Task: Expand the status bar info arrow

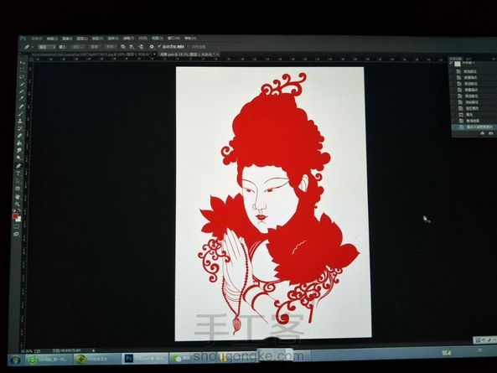Action: (x=94, y=351)
